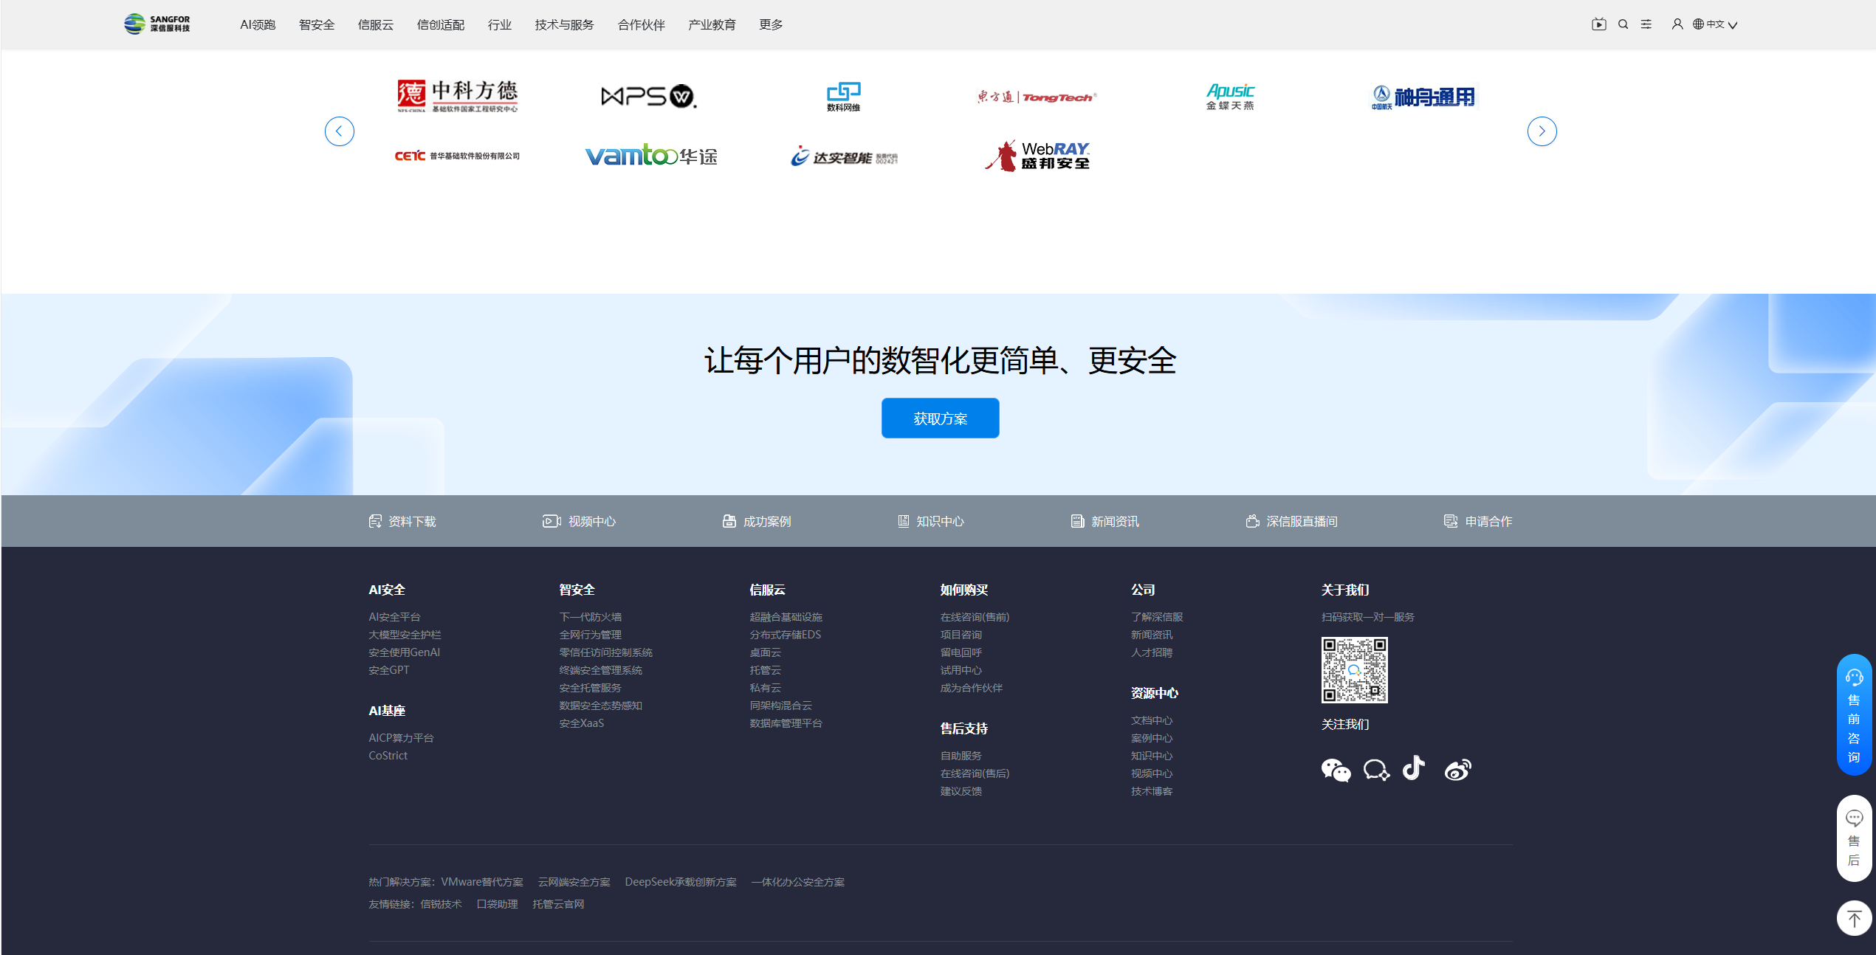
Task: Click the QR code image in footer
Action: (x=1354, y=670)
